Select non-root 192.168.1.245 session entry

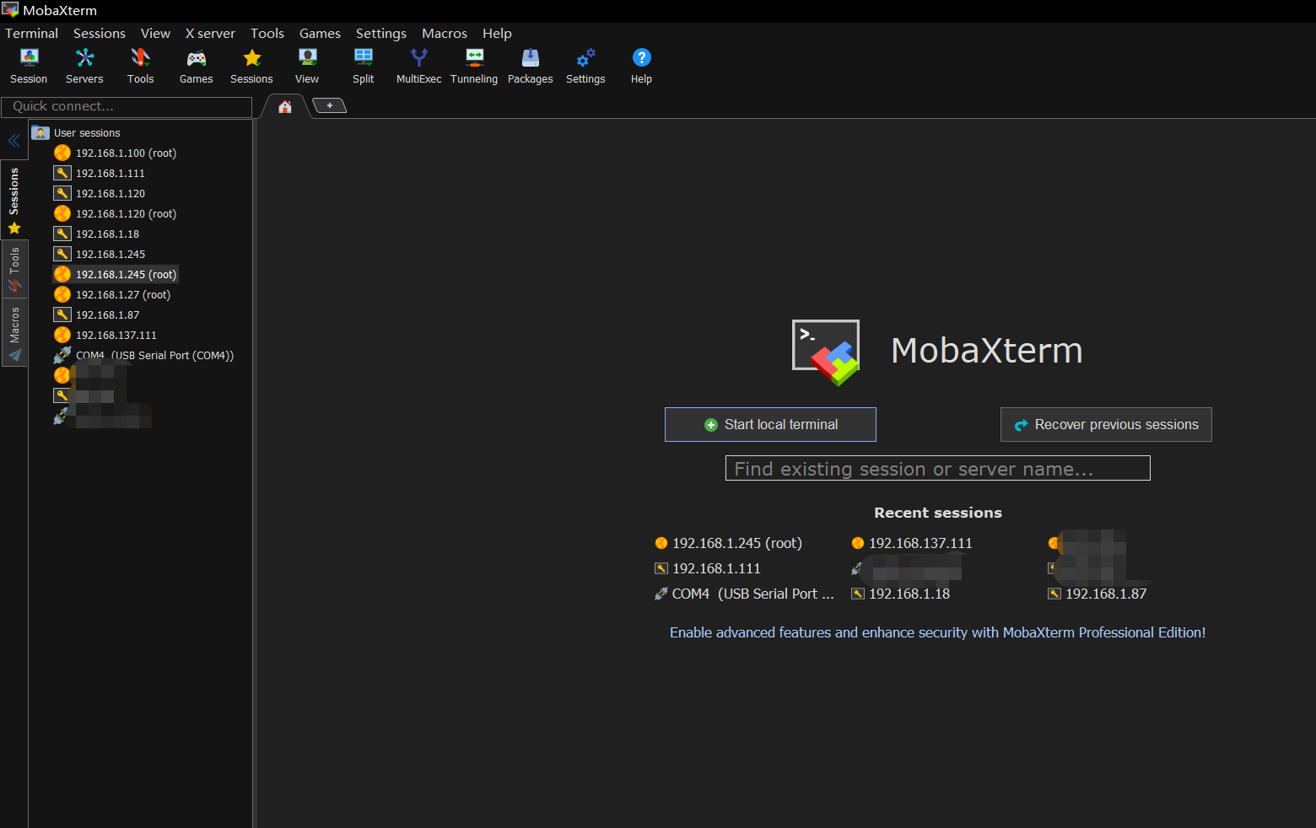tap(111, 254)
